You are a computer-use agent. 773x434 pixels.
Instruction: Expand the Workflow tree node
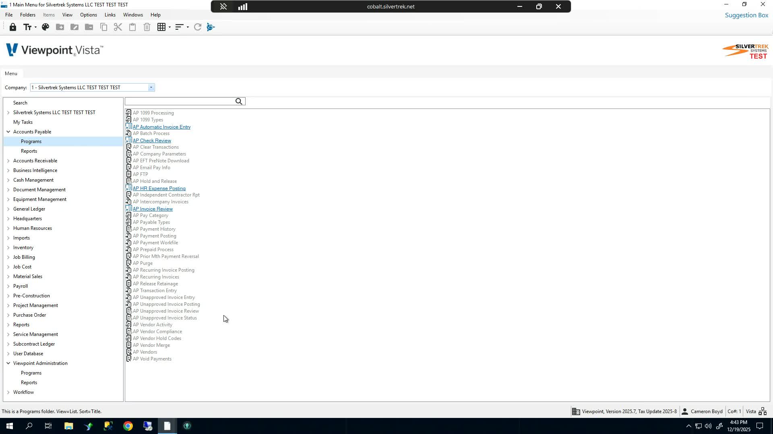coord(8,392)
